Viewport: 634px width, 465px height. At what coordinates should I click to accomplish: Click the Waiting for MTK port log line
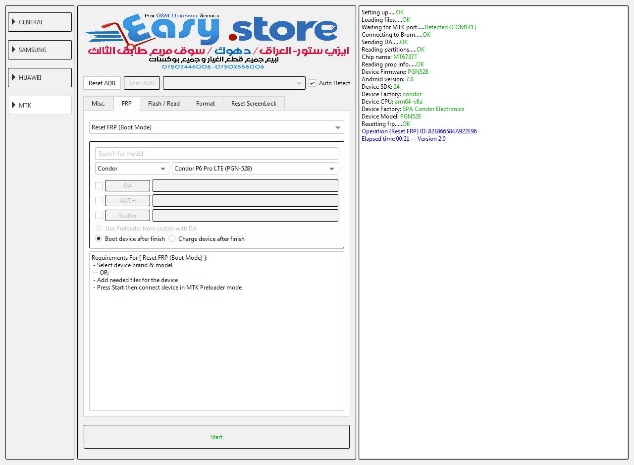[x=419, y=27]
